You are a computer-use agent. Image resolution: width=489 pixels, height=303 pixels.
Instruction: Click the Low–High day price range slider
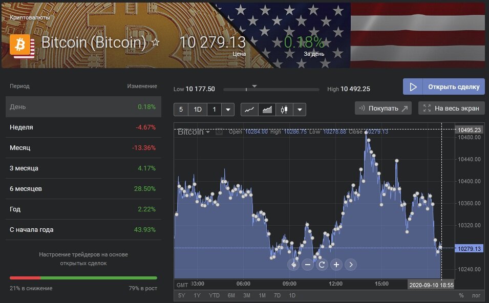pos(271,90)
